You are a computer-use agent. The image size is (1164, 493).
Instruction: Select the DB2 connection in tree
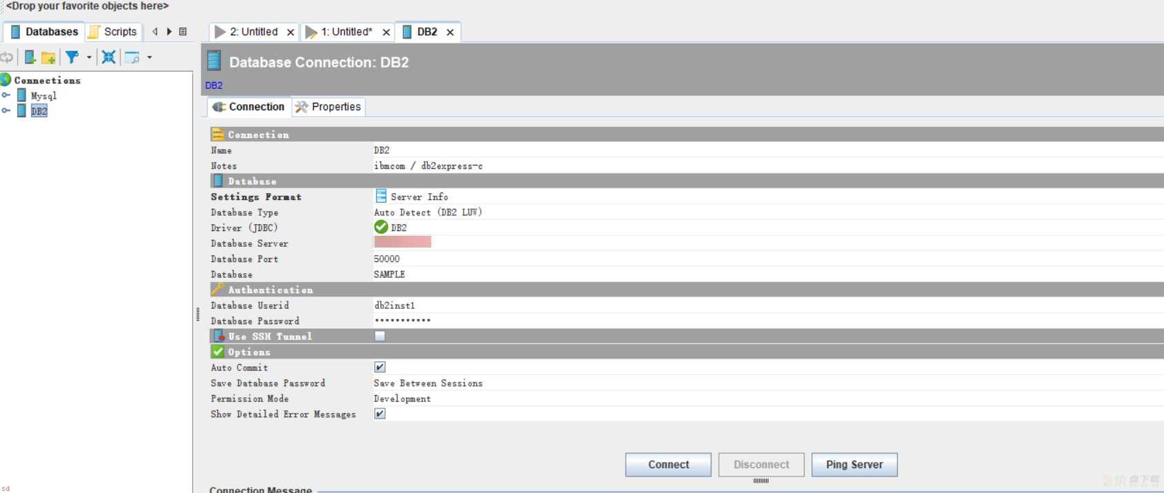pos(39,111)
